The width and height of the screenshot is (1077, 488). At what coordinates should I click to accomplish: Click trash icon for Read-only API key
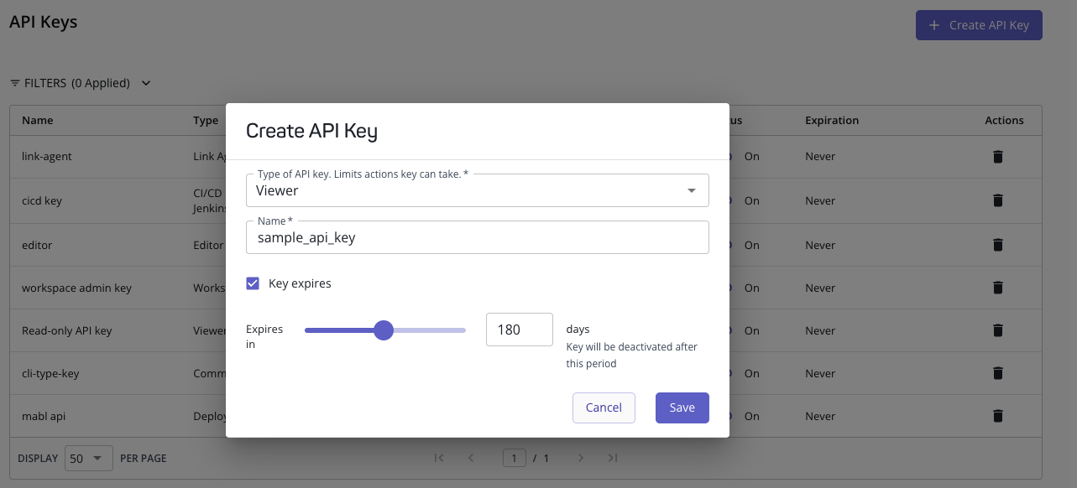(x=997, y=330)
